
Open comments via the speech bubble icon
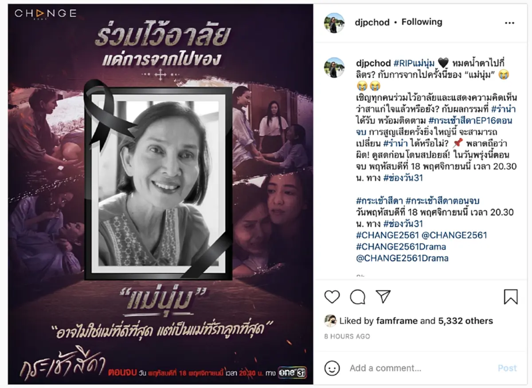(x=357, y=296)
